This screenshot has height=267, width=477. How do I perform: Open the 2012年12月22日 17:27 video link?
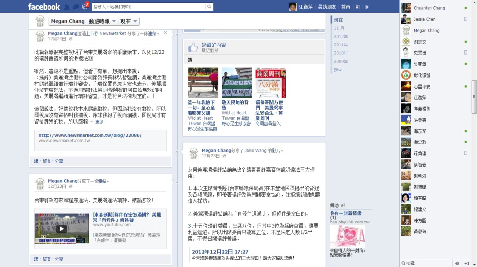(220, 252)
